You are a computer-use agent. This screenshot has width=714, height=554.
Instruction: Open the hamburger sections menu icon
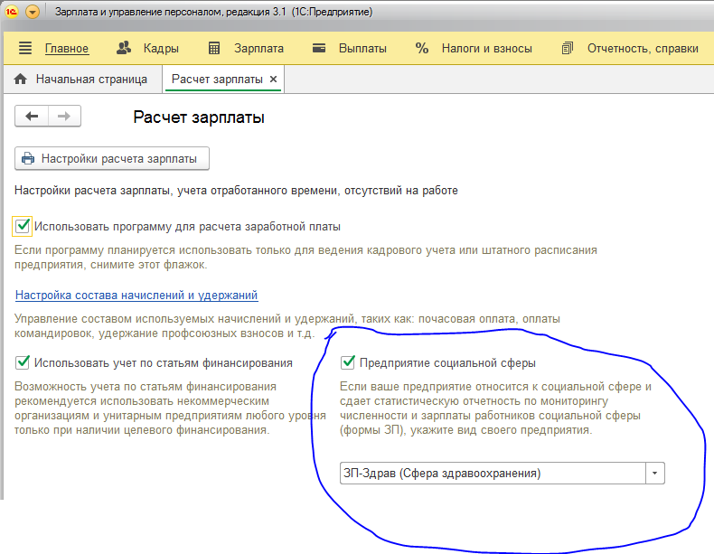25,48
